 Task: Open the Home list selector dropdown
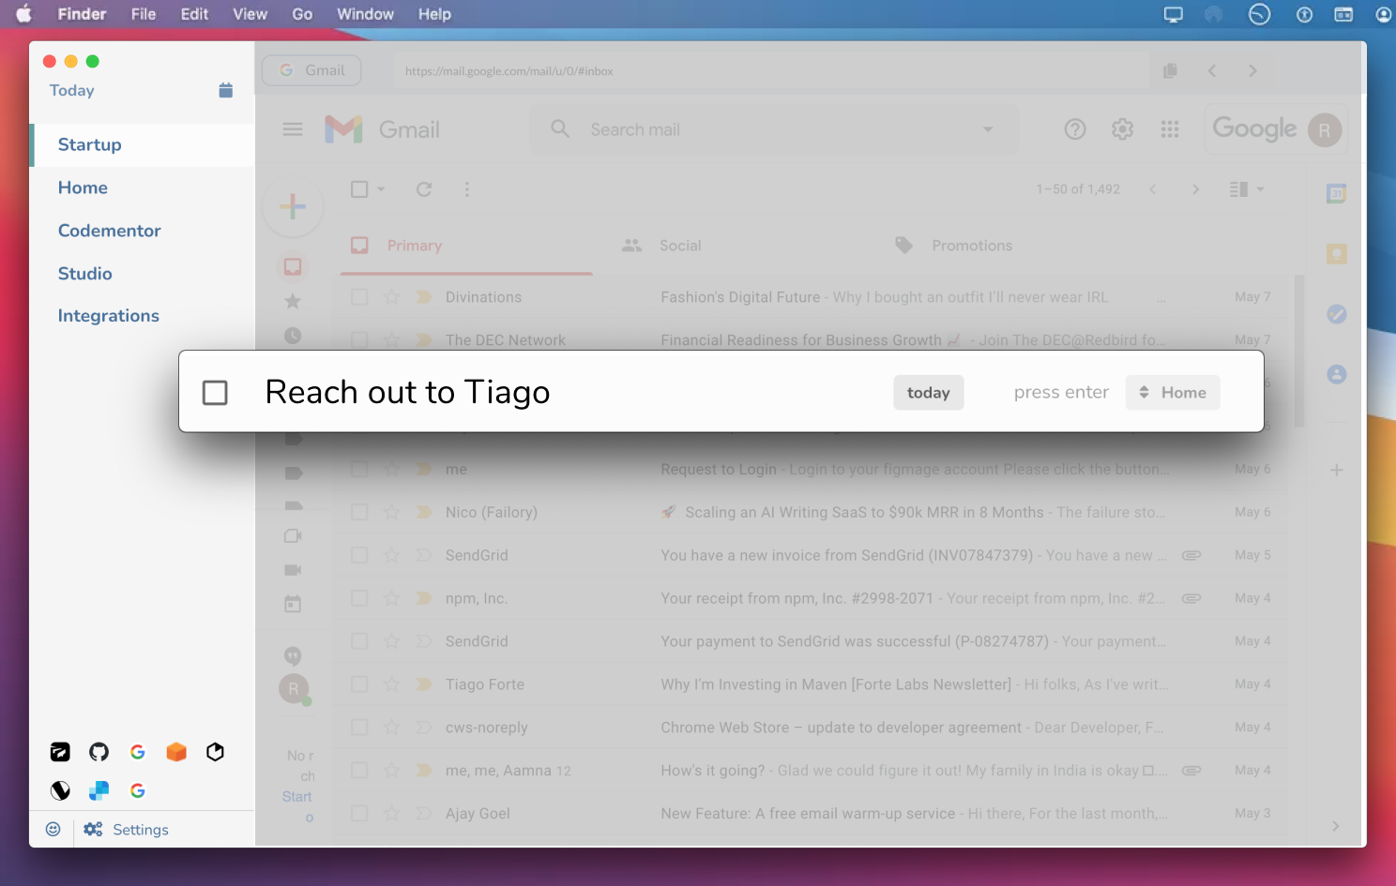tap(1173, 392)
